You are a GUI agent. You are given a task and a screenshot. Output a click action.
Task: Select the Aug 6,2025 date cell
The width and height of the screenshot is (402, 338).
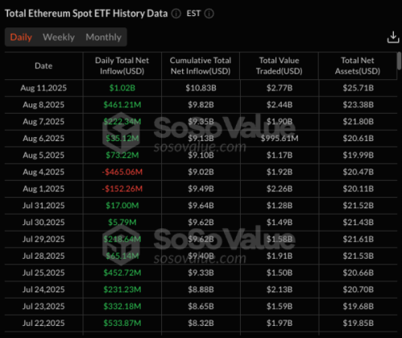(x=44, y=138)
